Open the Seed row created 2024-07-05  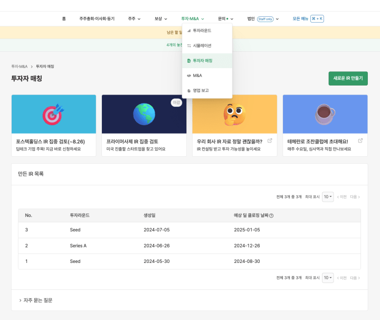tap(189, 230)
